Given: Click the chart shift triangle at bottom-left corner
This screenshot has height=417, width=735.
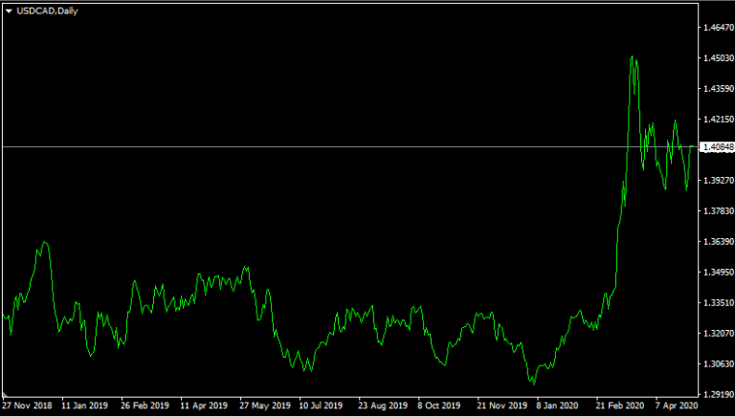Looking at the screenshot, I should tap(6, 393).
